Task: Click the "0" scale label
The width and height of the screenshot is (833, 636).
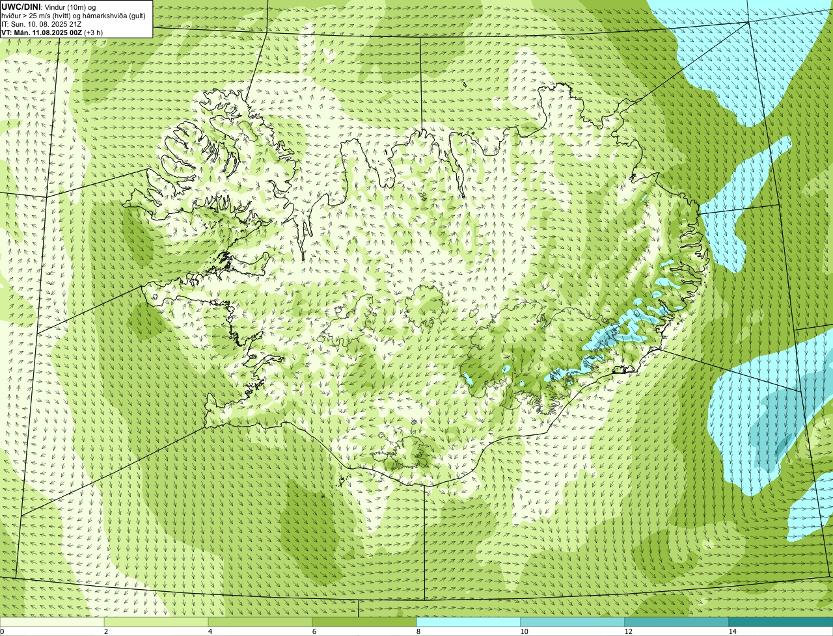Action: [x=3, y=631]
